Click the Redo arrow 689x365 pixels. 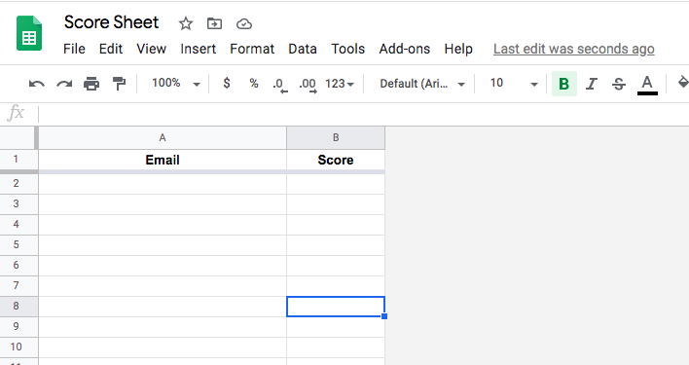click(x=64, y=83)
